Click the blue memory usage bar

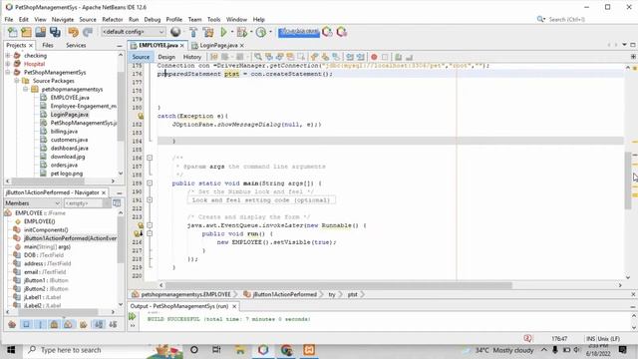(x=299, y=32)
